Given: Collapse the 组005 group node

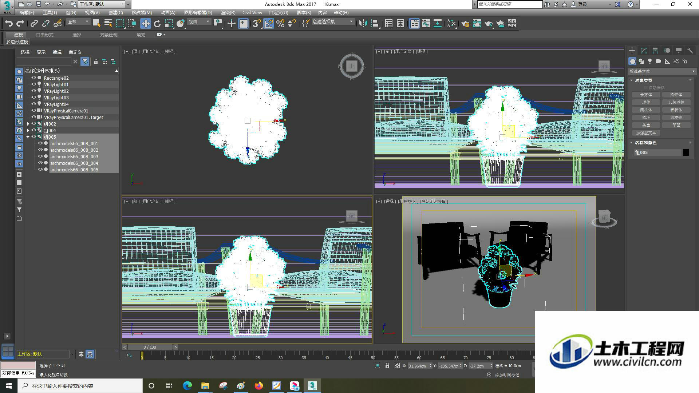Looking at the screenshot, I should tap(28, 137).
